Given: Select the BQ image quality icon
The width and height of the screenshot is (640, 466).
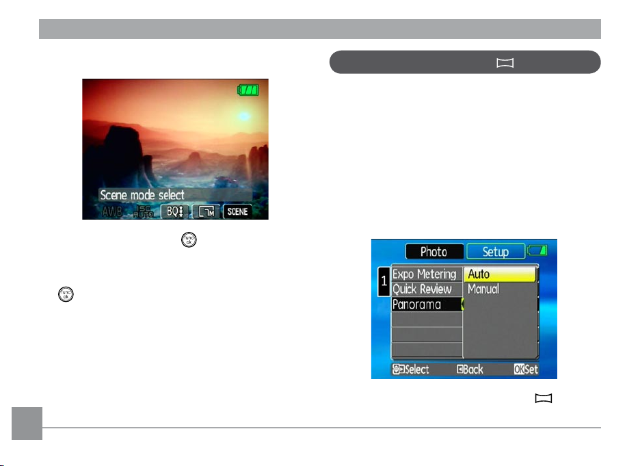Looking at the screenshot, I should pos(175,211).
